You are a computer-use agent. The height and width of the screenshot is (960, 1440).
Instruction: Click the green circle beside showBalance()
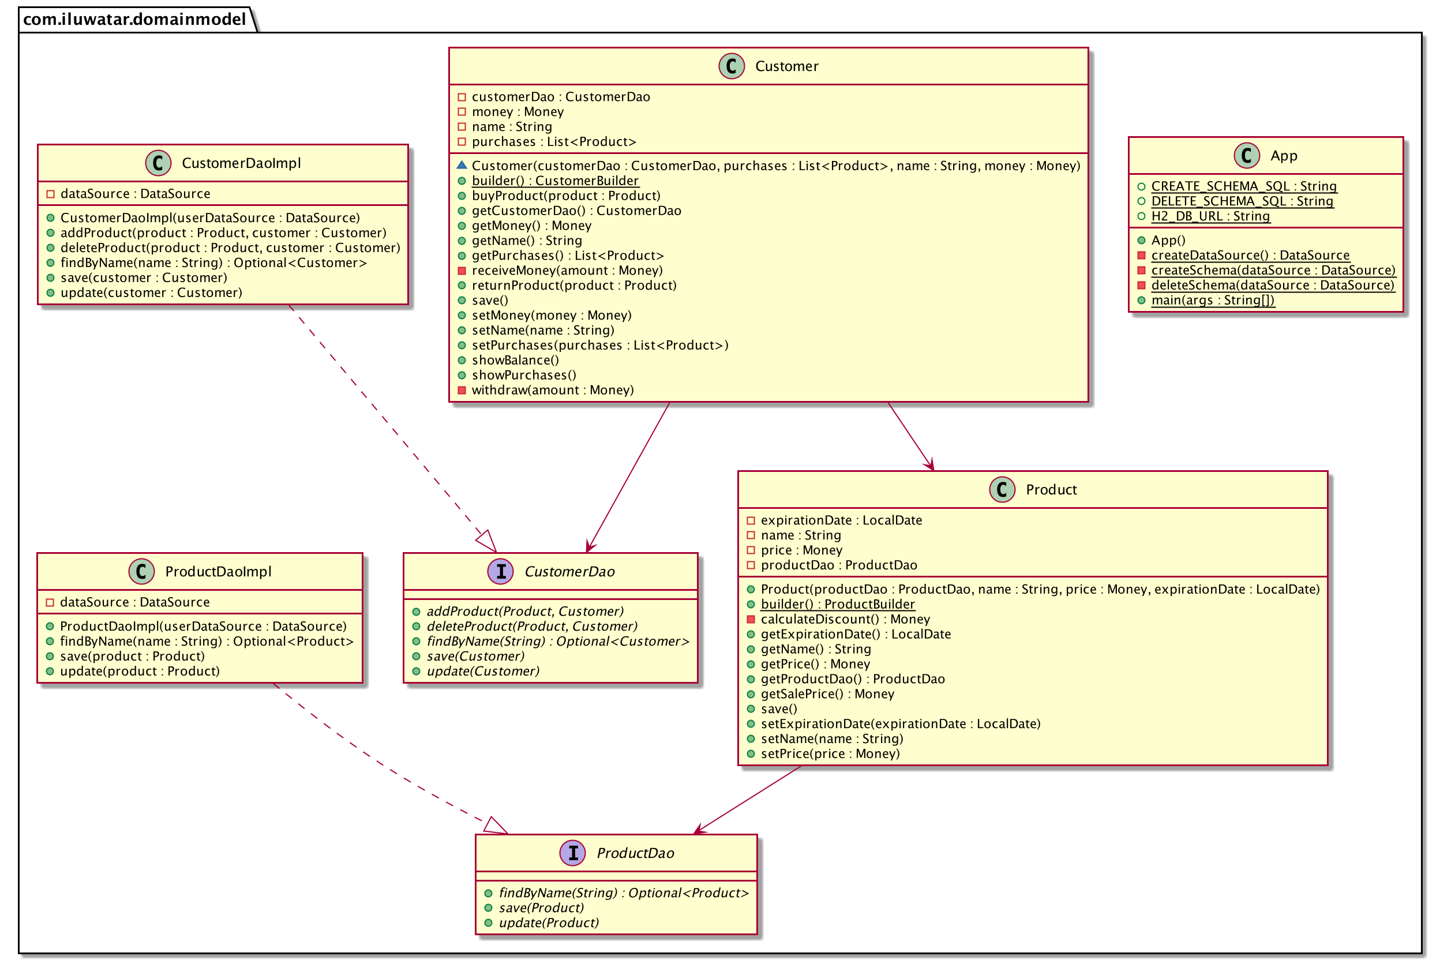[x=462, y=360]
